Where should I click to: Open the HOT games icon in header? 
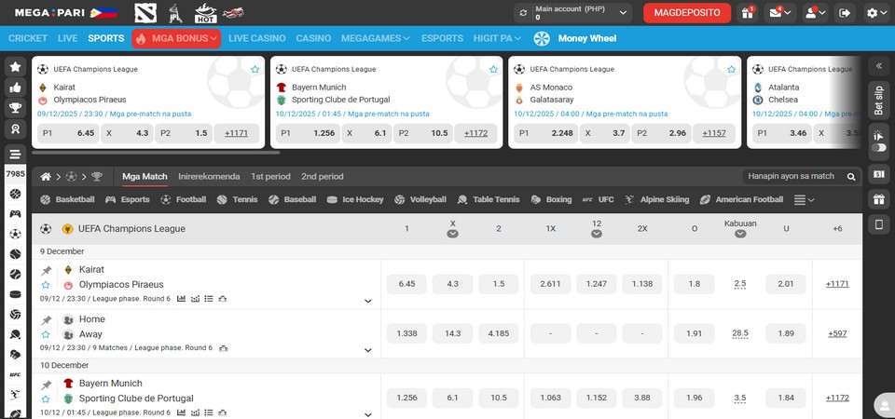point(205,12)
